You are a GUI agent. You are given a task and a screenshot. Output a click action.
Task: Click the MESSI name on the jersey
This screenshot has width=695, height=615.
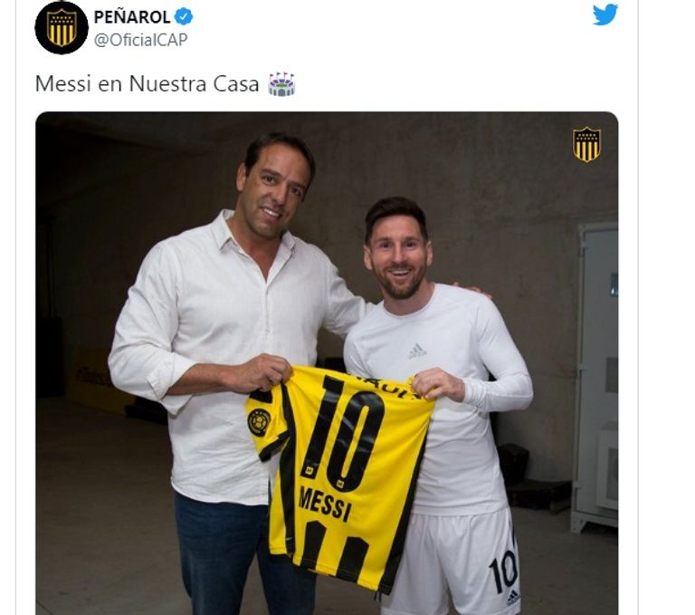pyautogui.click(x=325, y=503)
